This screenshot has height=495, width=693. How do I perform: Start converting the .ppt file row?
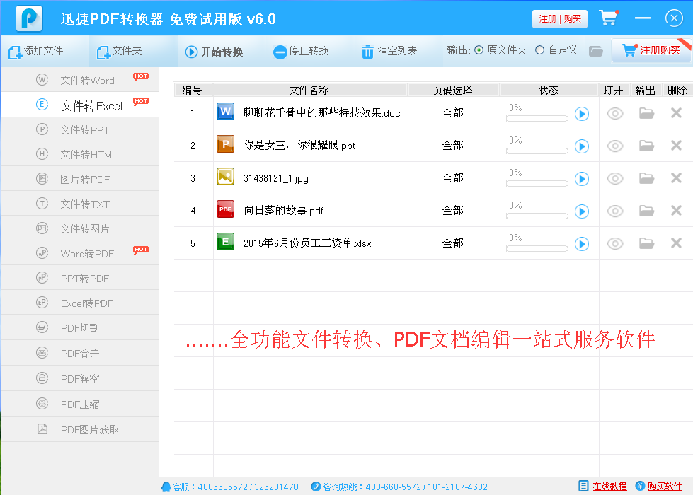coord(582,146)
